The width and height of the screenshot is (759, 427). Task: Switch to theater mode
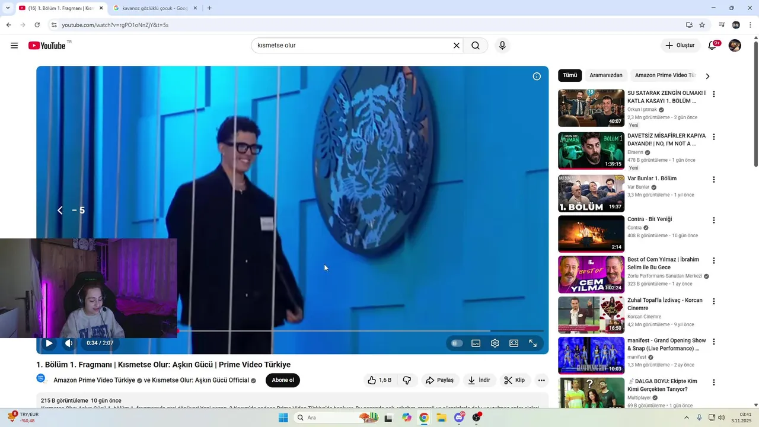coord(514,343)
